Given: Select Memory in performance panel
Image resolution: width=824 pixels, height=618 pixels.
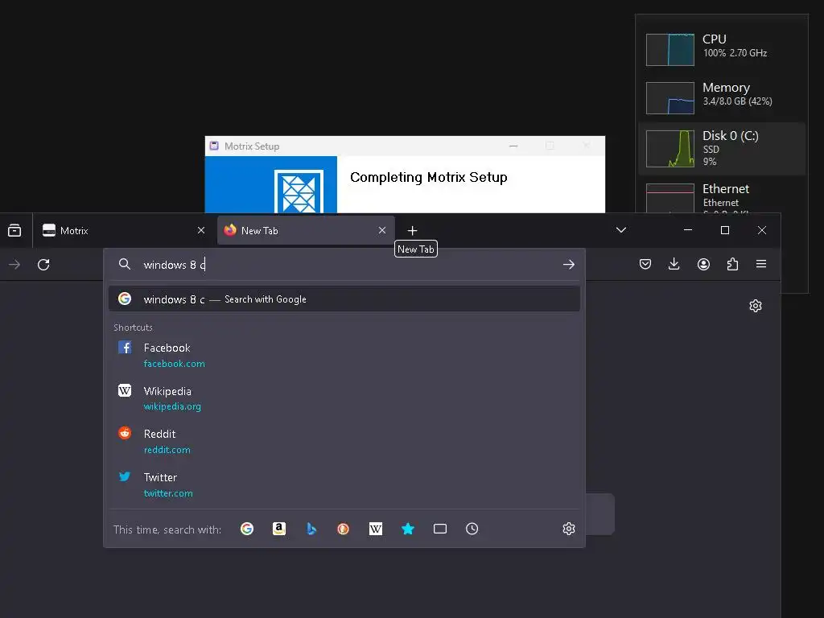Looking at the screenshot, I should pyautogui.click(x=722, y=97).
